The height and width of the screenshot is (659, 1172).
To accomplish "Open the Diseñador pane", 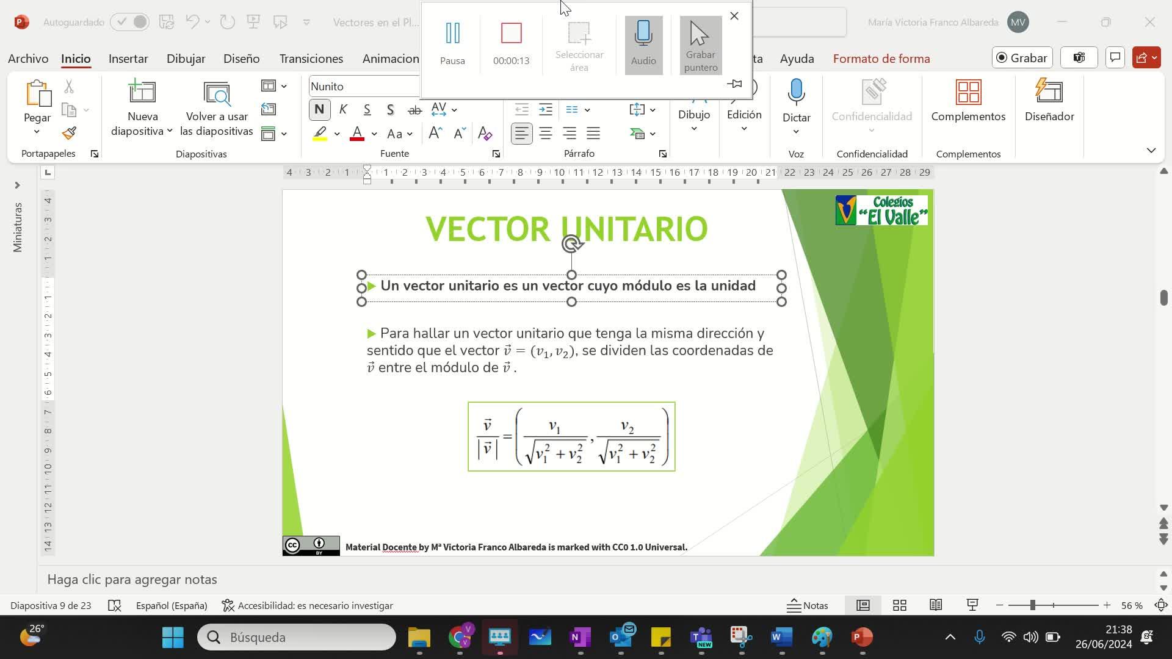I will [x=1049, y=101].
